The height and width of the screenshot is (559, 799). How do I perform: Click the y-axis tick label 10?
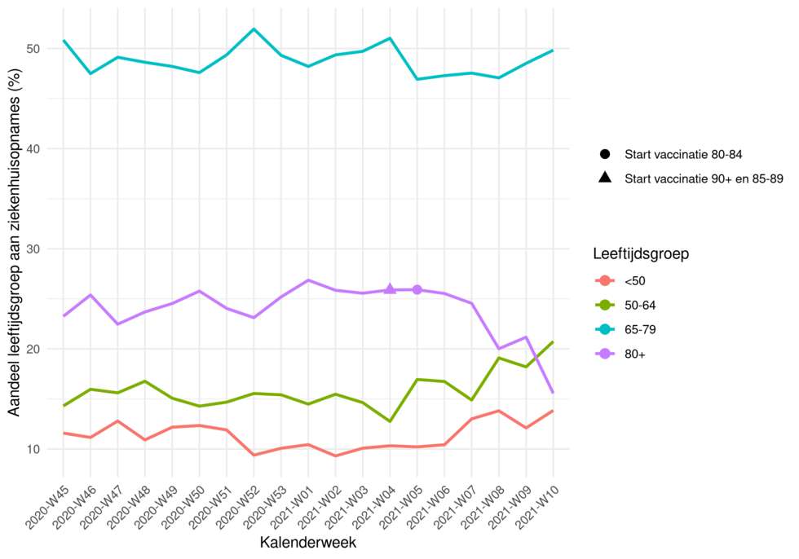[x=33, y=450]
